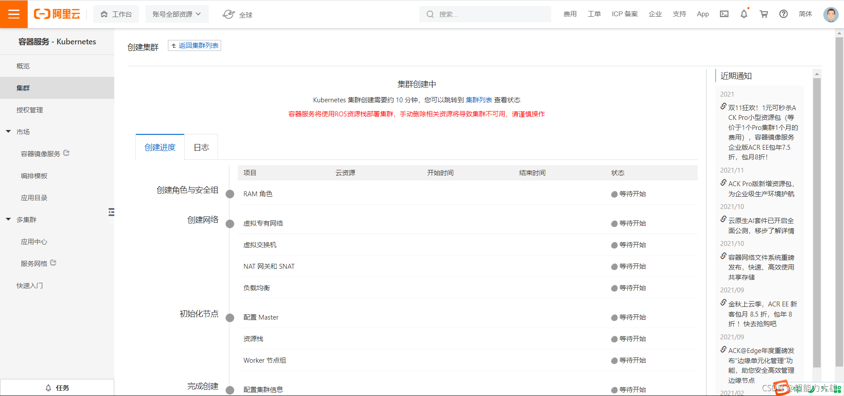The height and width of the screenshot is (396, 844).
Task: Open the 工单 menu
Action: point(594,14)
